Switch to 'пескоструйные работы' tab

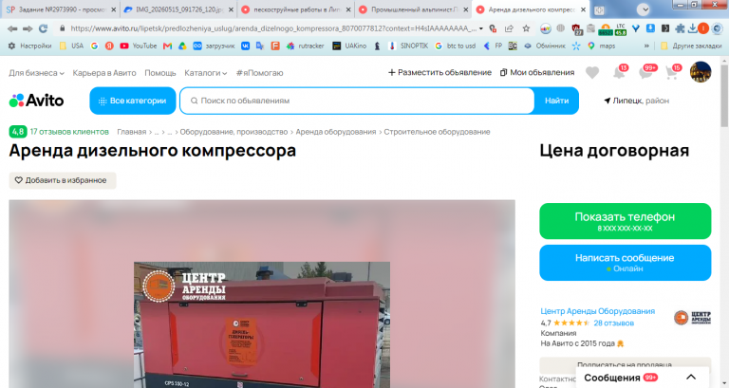click(x=296, y=9)
